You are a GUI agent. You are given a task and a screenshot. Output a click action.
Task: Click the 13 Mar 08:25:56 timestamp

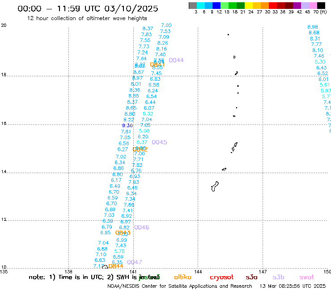pyautogui.click(x=293, y=286)
